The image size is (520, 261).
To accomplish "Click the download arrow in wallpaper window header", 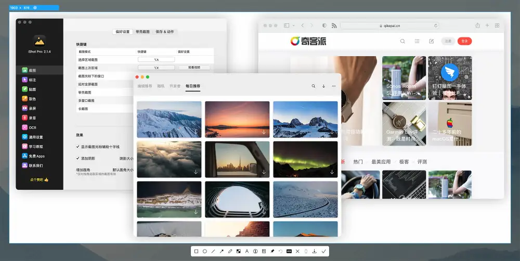I will pyautogui.click(x=323, y=86).
